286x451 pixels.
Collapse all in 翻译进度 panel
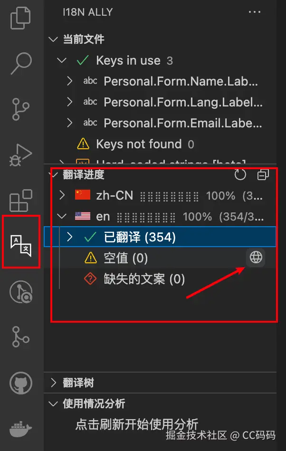263,174
